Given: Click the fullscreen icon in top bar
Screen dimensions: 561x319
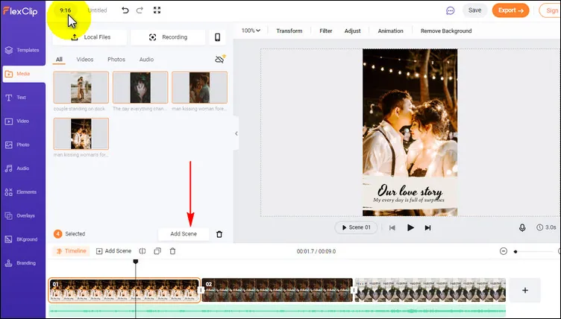Looking at the screenshot, I should 157,10.
